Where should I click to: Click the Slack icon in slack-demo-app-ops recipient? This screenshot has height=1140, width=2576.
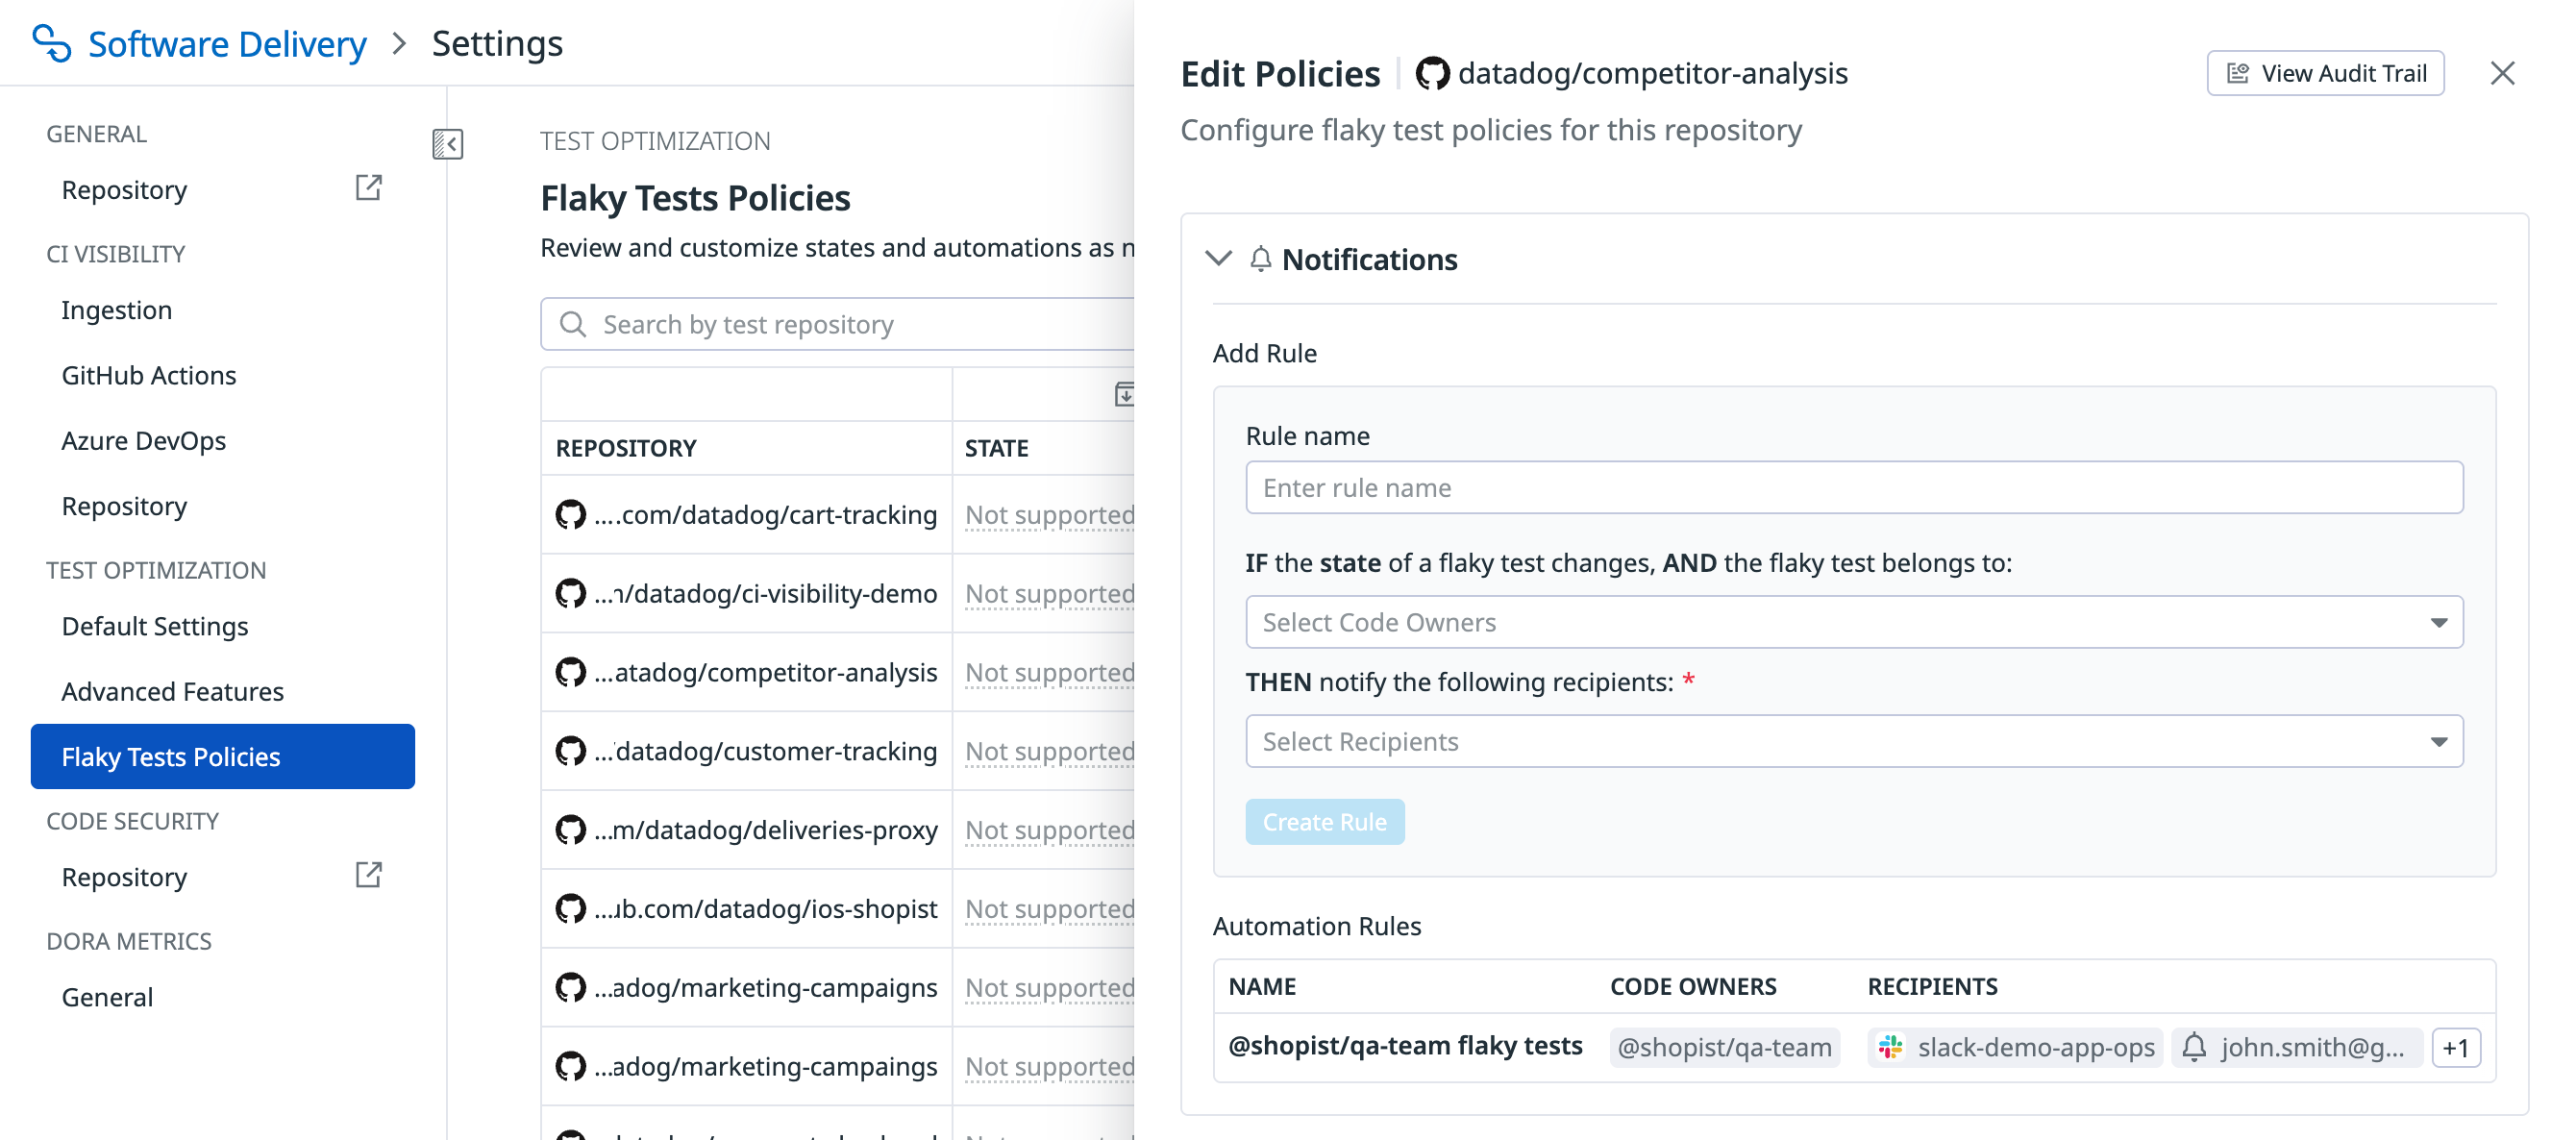pos(1890,1047)
